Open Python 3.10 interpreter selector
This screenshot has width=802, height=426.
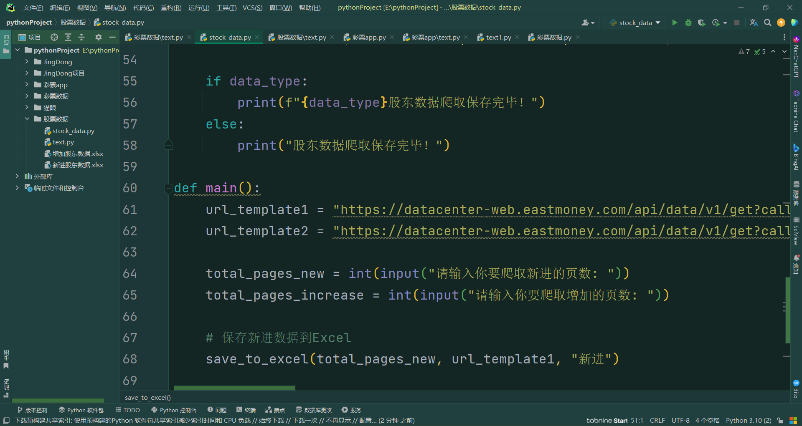tap(749, 421)
